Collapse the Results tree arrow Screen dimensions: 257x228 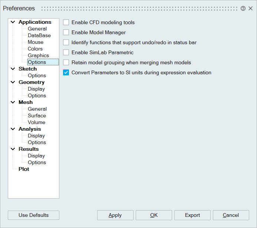pyautogui.click(x=13, y=149)
